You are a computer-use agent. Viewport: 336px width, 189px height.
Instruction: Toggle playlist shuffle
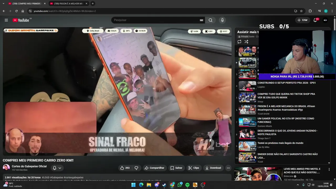pyautogui.click(x=246, y=42)
